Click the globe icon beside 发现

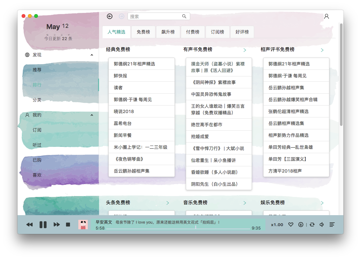point(27,55)
